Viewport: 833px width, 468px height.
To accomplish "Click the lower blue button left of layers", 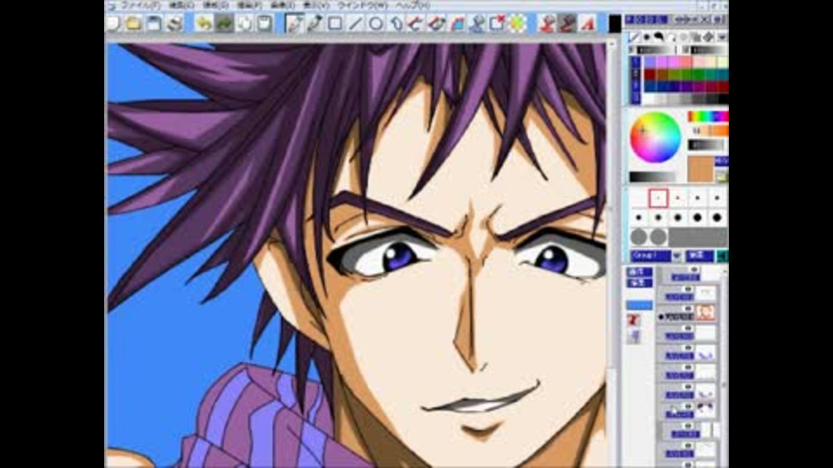I will click(640, 283).
